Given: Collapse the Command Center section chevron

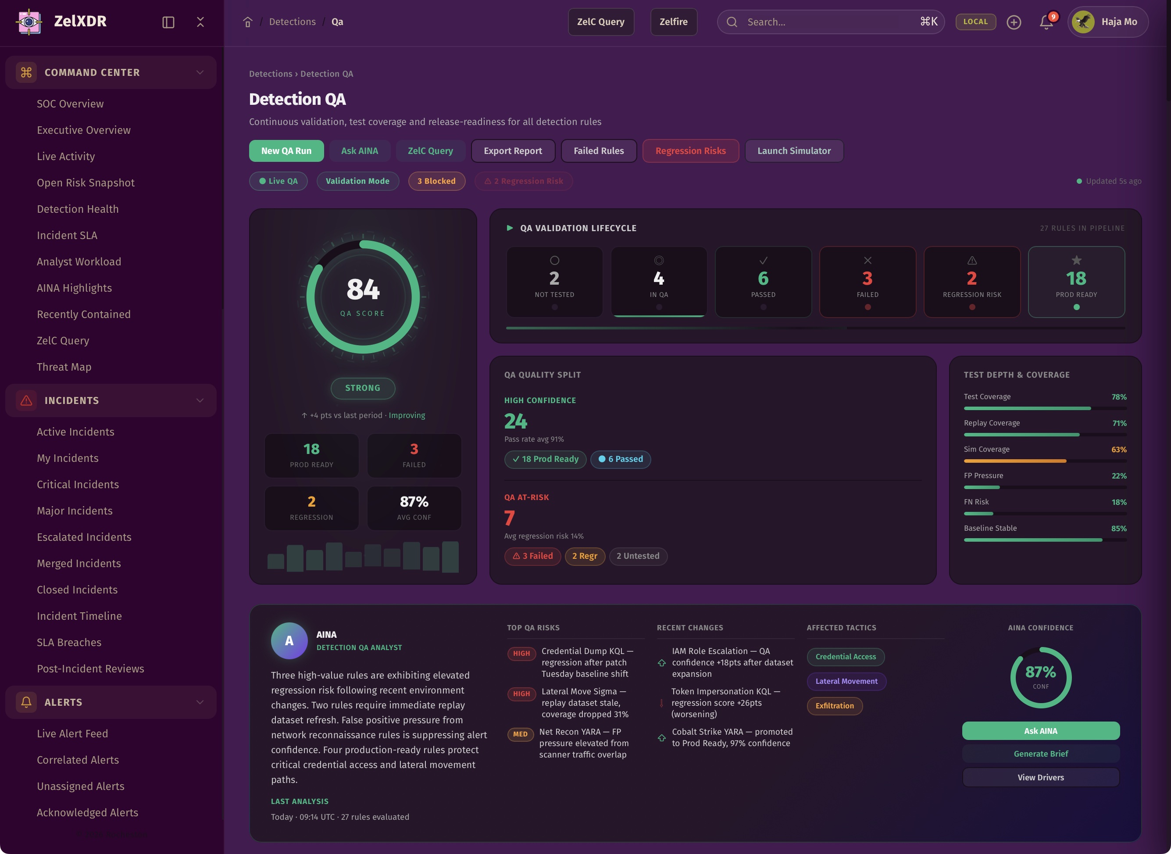Looking at the screenshot, I should [200, 72].
